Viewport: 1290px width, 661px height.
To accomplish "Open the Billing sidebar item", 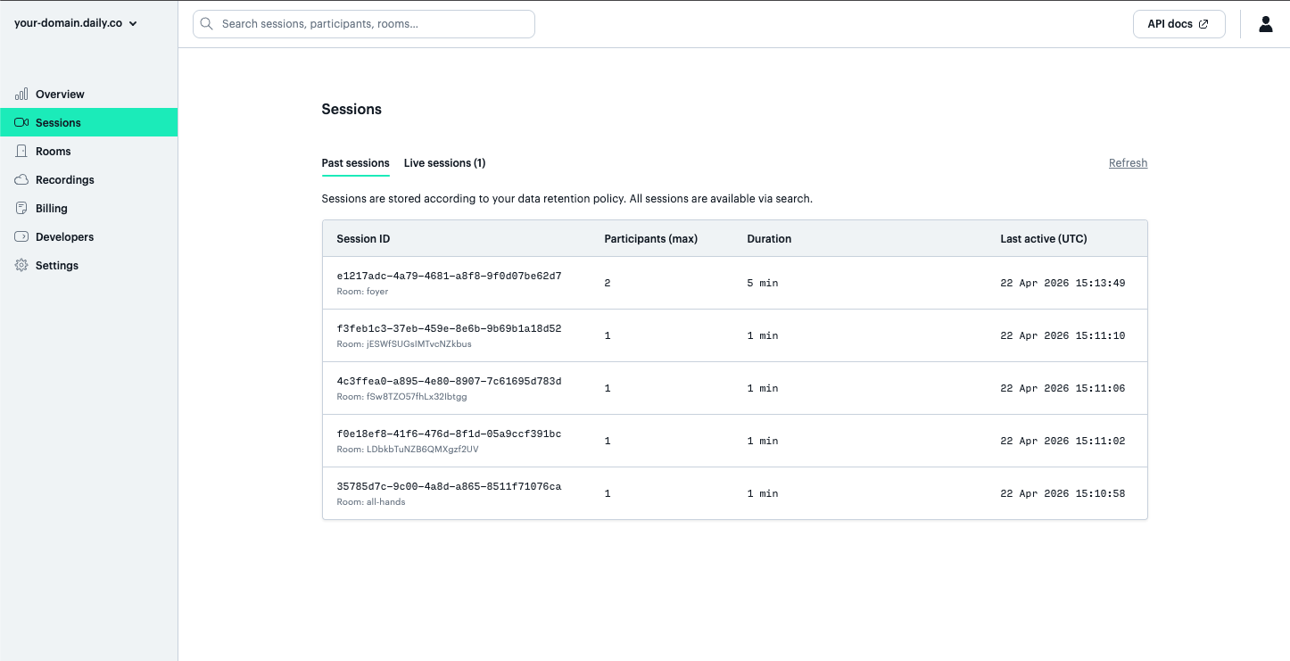I will (89, 208).
